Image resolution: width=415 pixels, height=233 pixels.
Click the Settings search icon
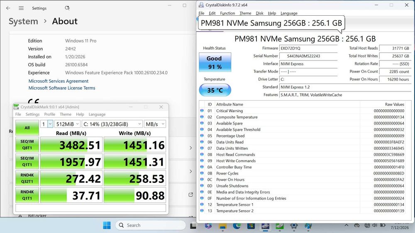pyautogui.click(x=67, y=8)
